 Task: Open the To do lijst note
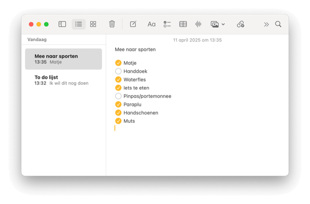pos(64,80)
